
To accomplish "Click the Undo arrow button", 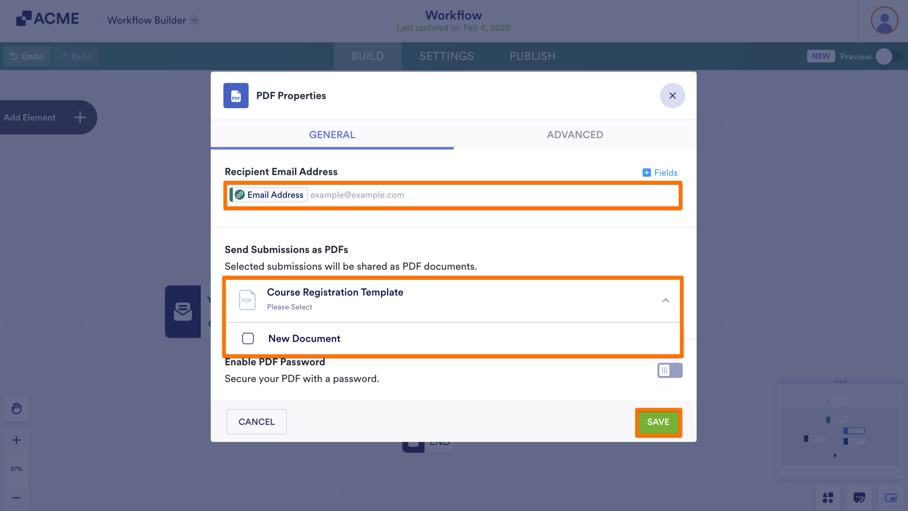I will [27, 56].
